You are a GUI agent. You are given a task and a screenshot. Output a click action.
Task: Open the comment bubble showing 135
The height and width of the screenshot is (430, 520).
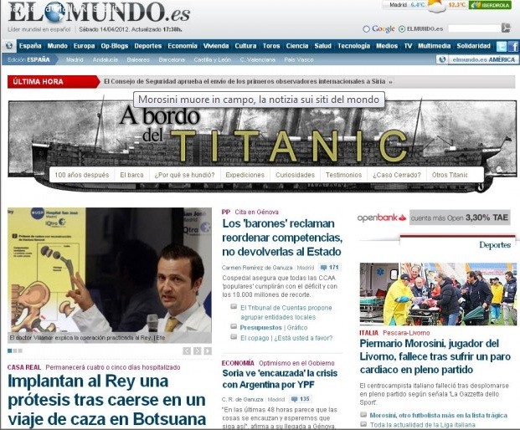[x=300, y=399]
